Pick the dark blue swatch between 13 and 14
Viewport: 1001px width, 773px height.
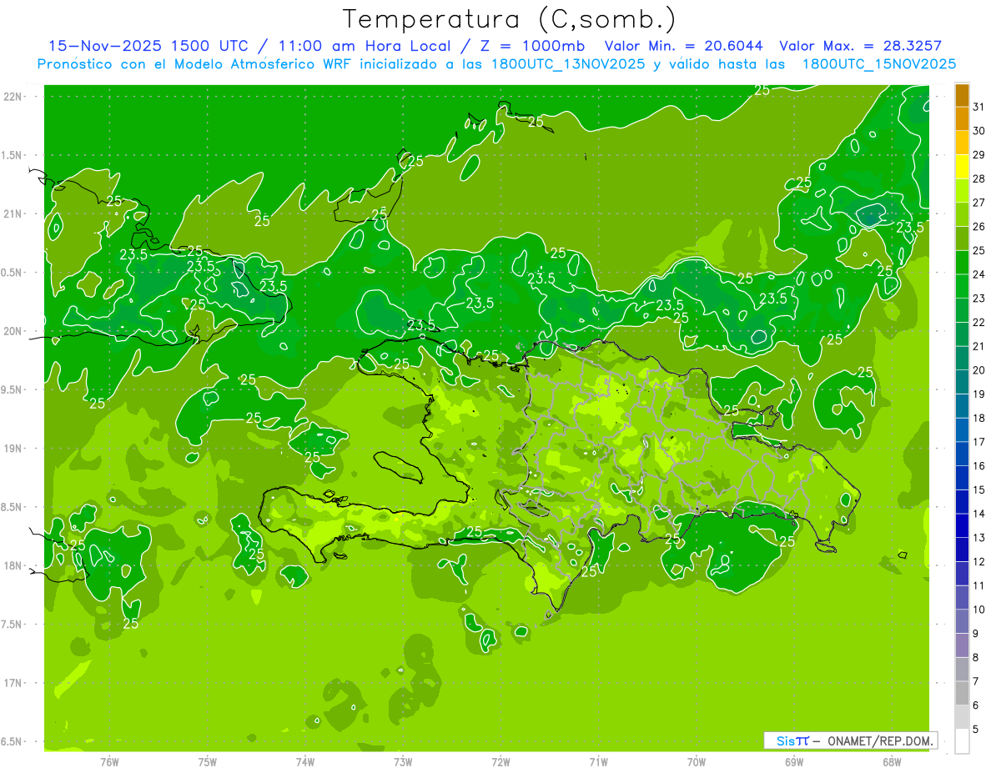(x=962, y=525)
